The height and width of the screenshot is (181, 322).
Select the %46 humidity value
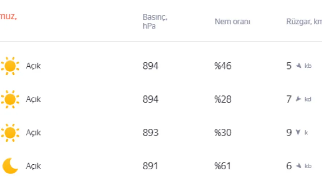[223, 66]
